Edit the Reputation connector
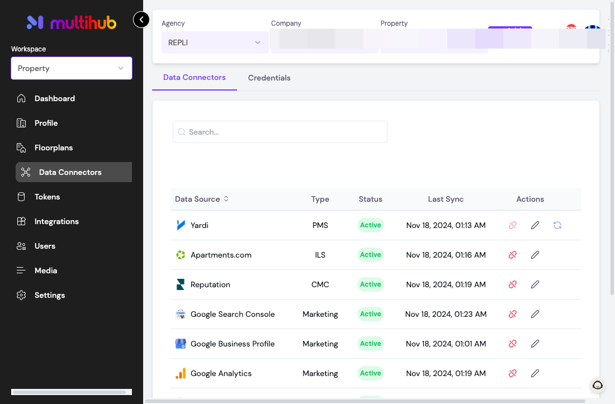The image size is (615, 404). 535,284
